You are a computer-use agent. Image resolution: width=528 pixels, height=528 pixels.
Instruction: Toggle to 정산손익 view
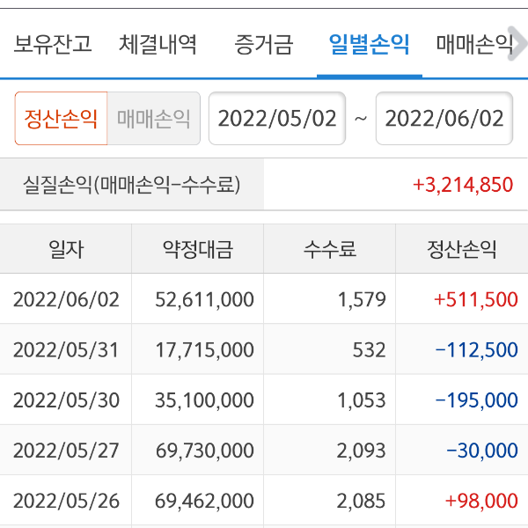tap(62, 119)
